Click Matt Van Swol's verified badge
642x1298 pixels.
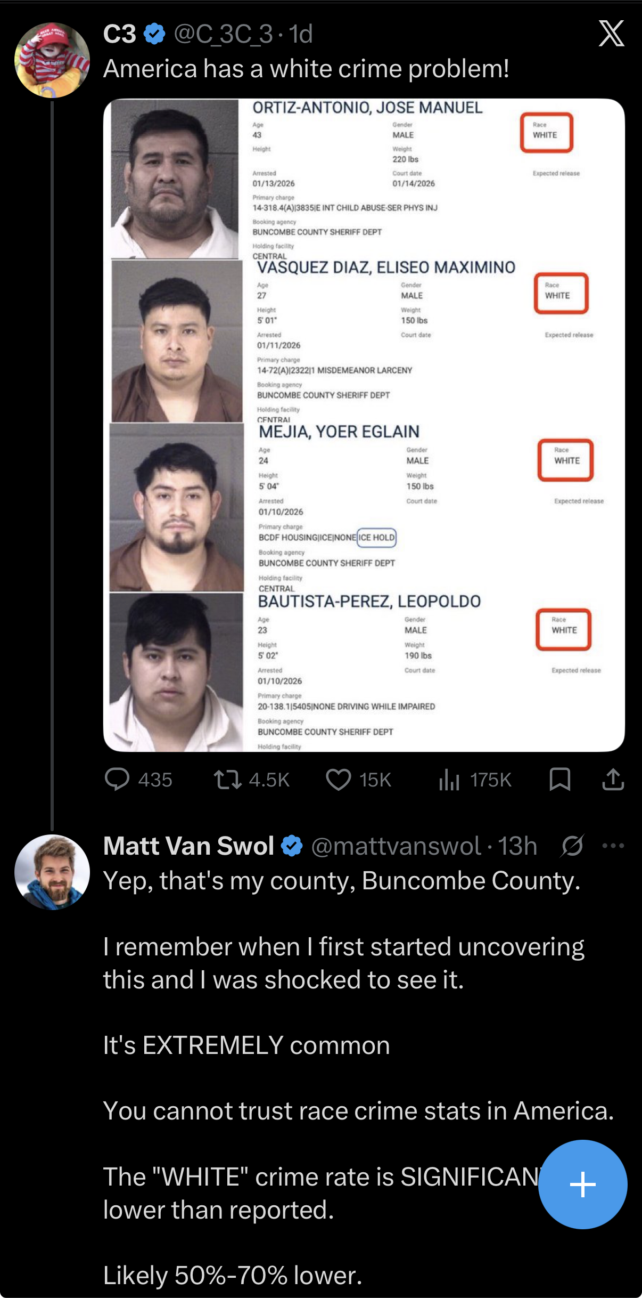pyautogui.click(x=290, y=845)
